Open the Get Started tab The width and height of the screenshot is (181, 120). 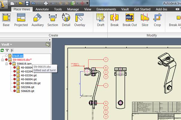(x=142, y=9)
